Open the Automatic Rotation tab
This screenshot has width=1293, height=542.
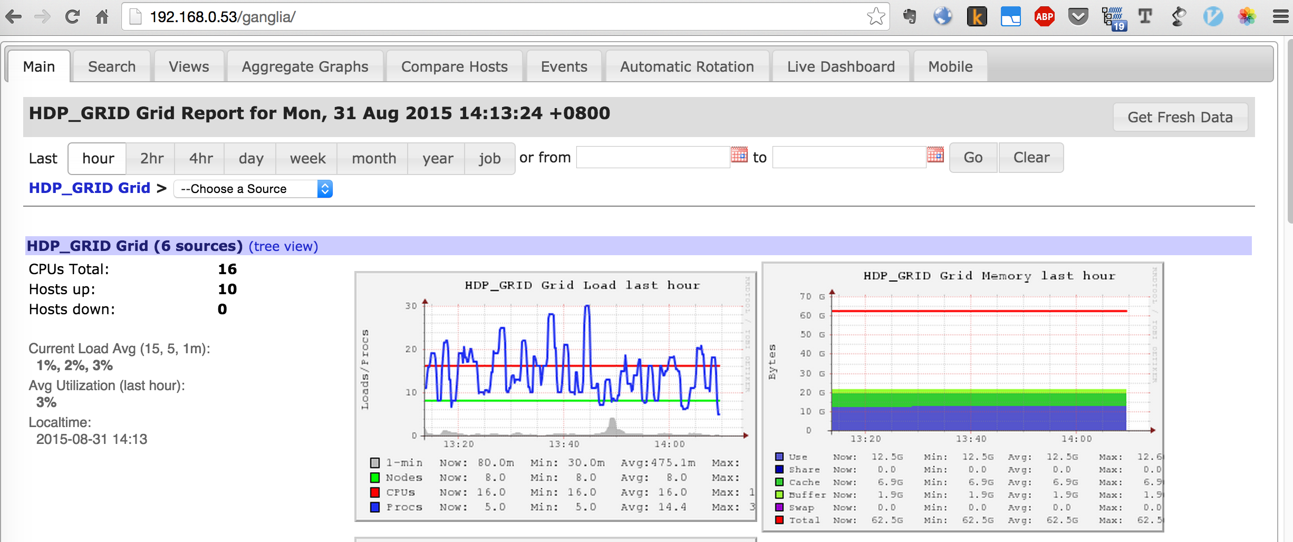(x=687, y=66)
